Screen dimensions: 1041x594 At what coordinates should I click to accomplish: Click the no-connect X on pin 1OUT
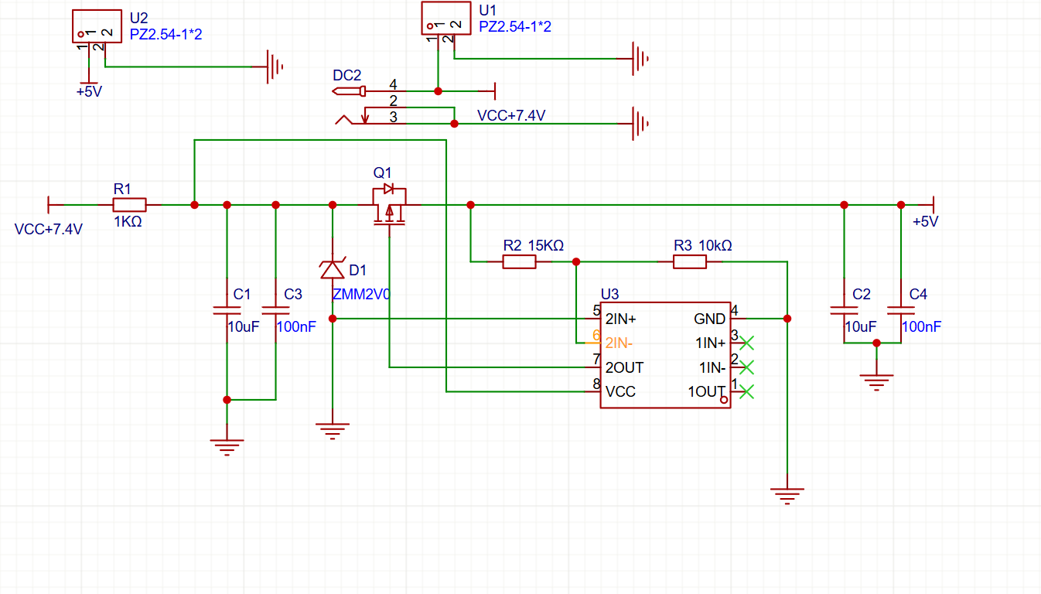pyautogui.click(x=747, y=391)
